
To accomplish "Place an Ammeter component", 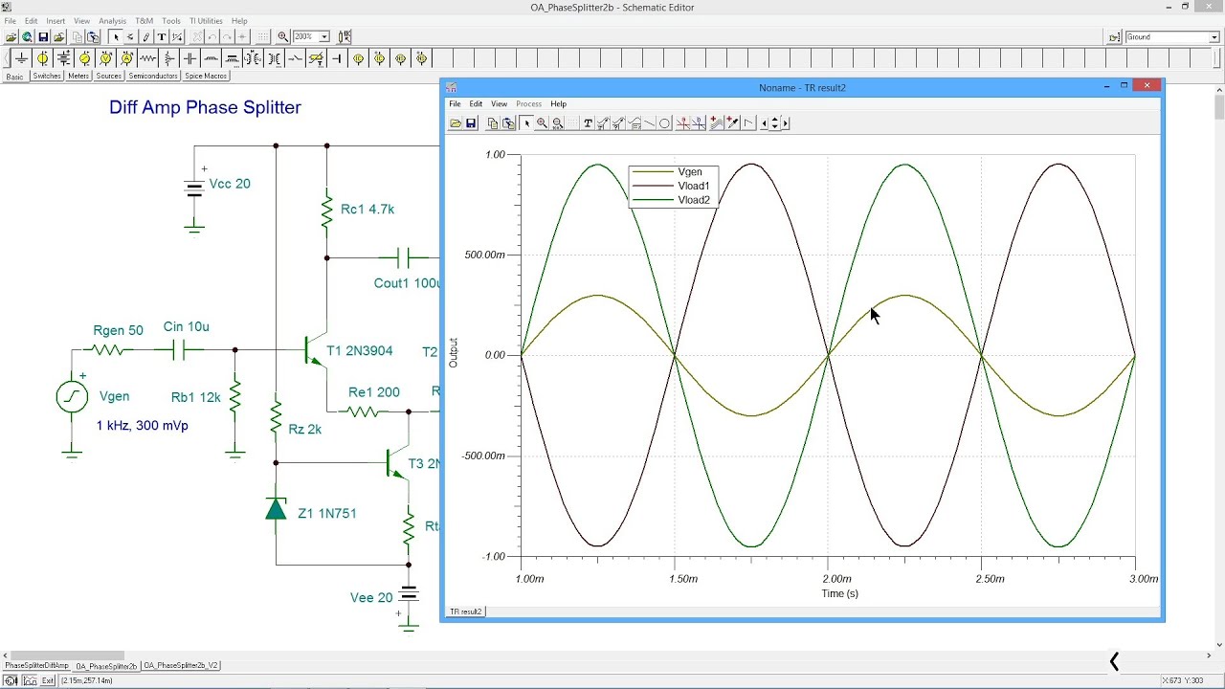I will point(126,58).
